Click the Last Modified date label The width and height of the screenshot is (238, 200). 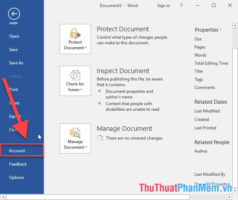coord(207,111)
